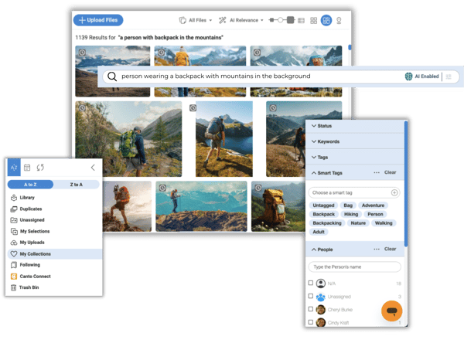Click the Upload Files button
Viewport: 464px width, 343px height.
tap(98, 20)
